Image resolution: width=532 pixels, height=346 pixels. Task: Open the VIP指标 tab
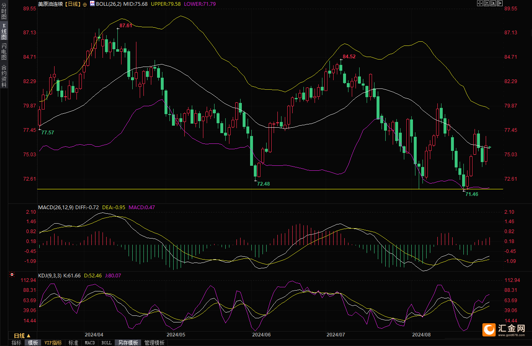click(53, 343)
